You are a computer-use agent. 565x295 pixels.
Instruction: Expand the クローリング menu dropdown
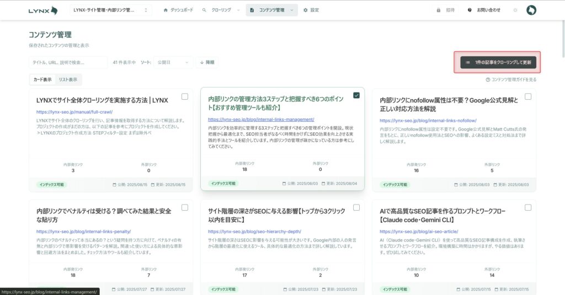pos(221,10)
